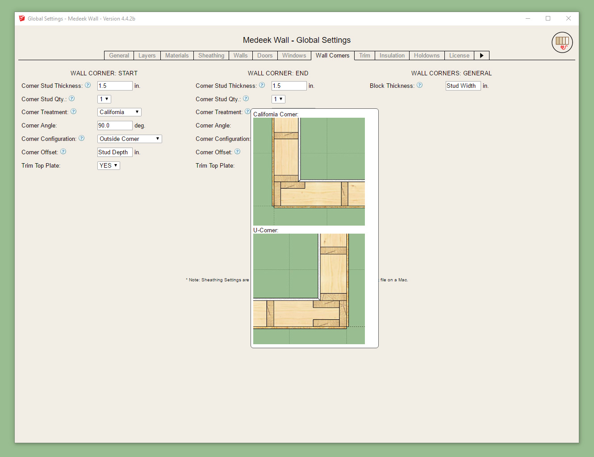This screenshot has height=457, width=594.
Task: Click the Medeek Wall logo icon
Action: pyautogui.click(x=562, y=42)
